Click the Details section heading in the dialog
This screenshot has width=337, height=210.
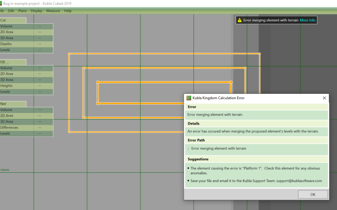pos(193,124)
